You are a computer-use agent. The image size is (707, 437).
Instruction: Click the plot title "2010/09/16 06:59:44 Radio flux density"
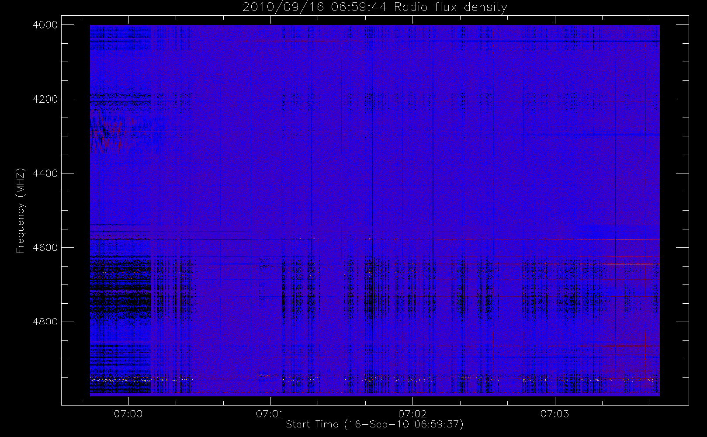pyautogui.click(x=375, y=7)
